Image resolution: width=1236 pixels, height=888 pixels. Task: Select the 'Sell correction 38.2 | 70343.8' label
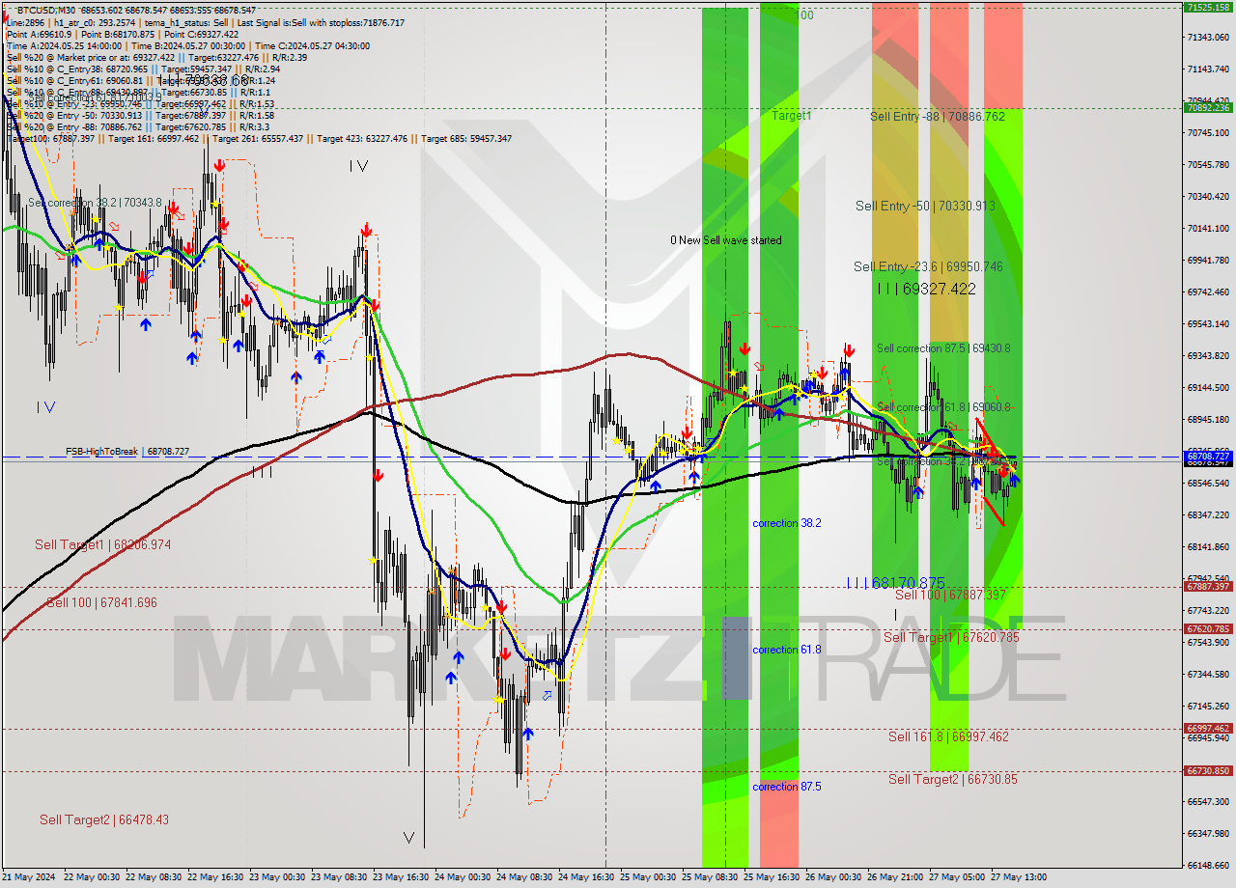click(95, 203)
